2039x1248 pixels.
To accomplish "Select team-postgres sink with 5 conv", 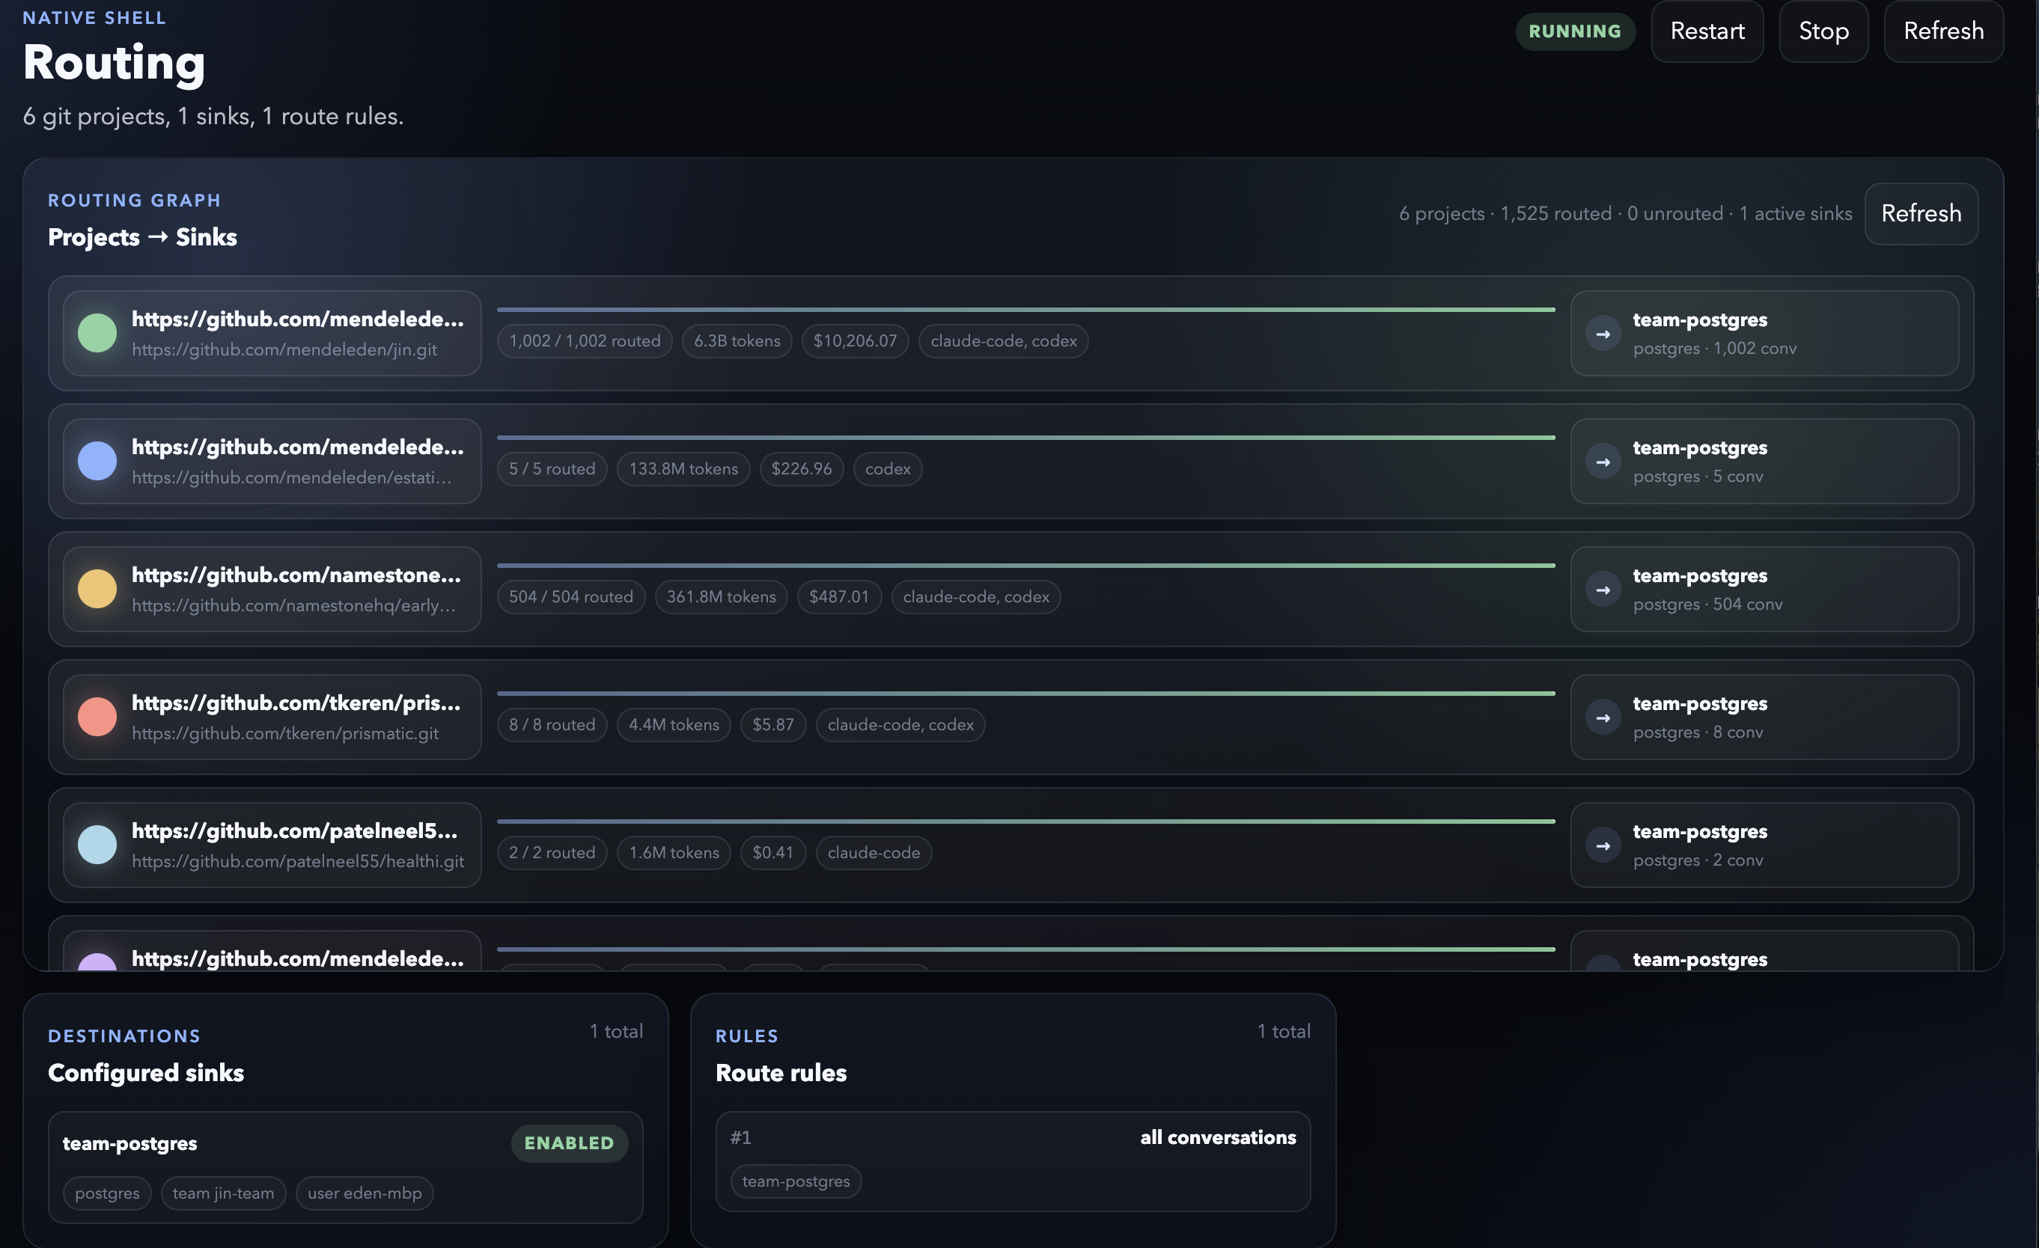I will pos(1764,462).
